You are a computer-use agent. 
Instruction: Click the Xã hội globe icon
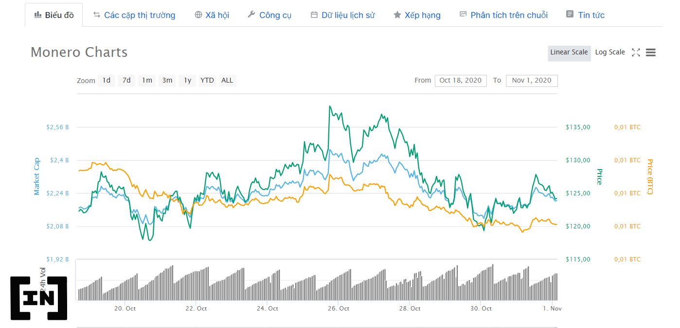[x=198, y=15]
